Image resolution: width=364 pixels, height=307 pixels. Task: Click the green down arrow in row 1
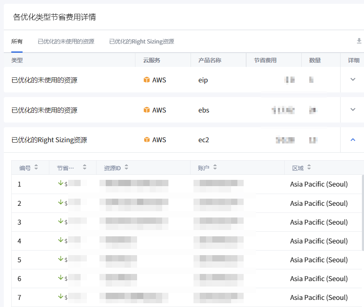point(61,183)
